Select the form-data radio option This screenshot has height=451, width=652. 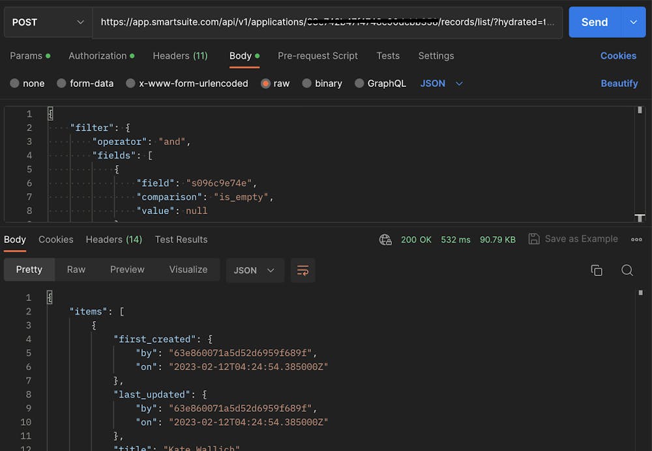pos(61,84)
